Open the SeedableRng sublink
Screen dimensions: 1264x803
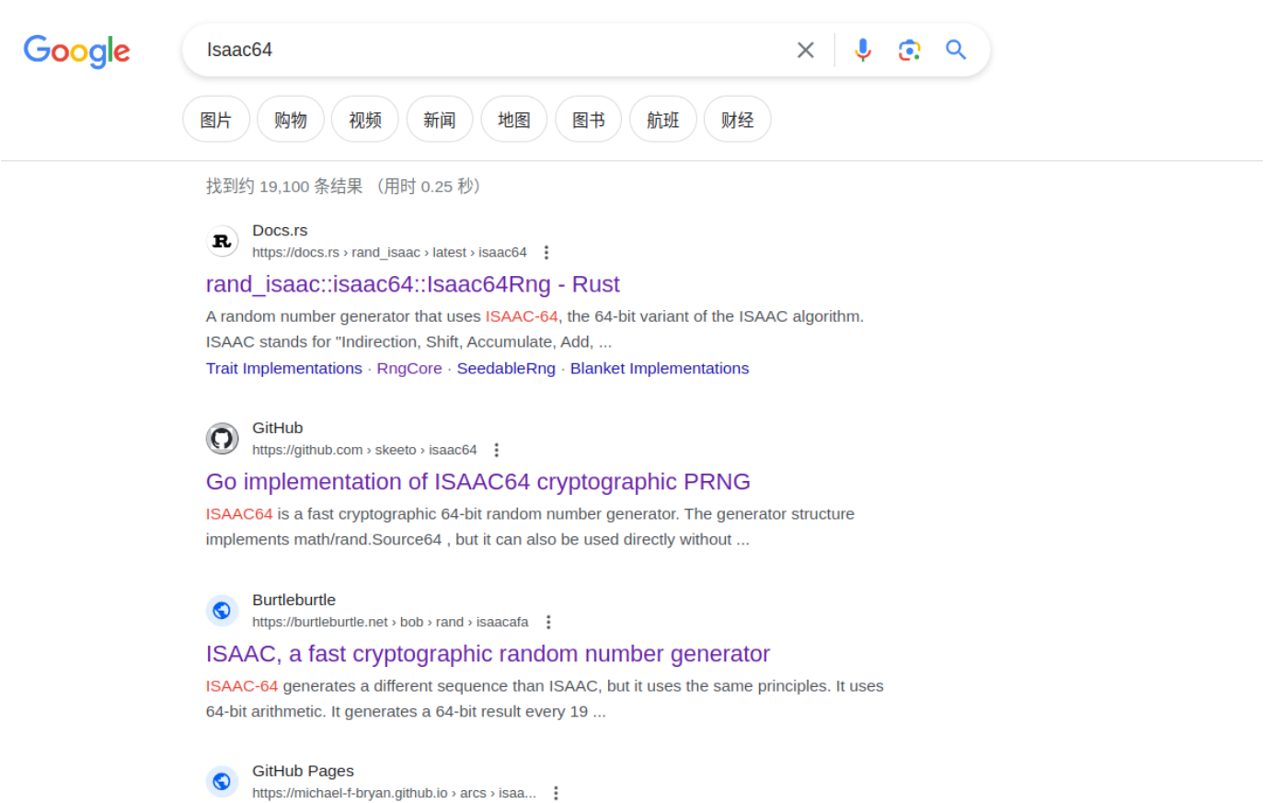click(x=506, y=368)
